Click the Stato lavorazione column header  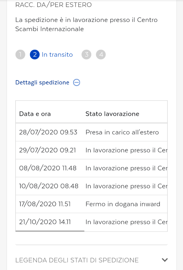coord(112,114)
